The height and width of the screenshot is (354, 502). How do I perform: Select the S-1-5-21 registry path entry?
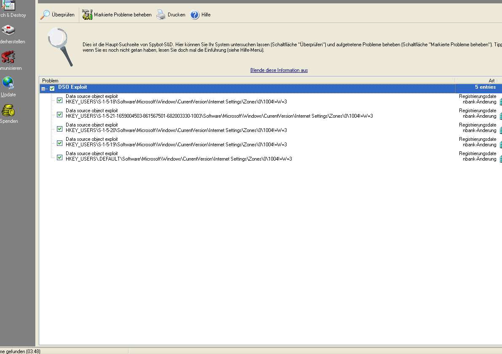click(x=219, y=116)
